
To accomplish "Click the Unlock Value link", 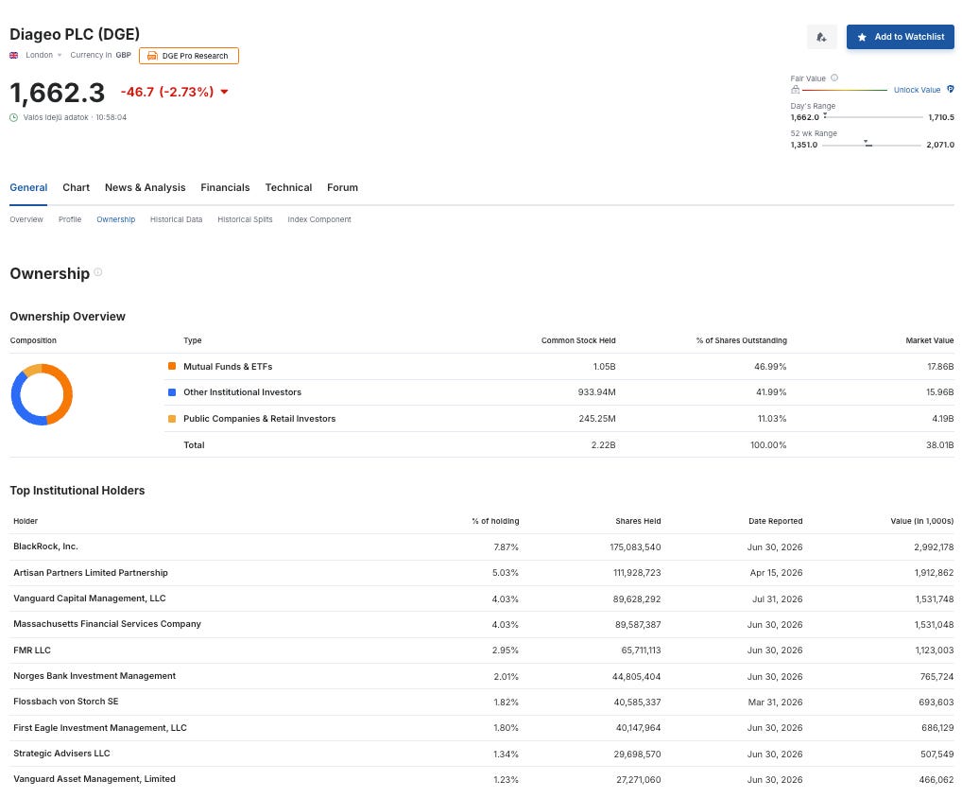I will 917,90.
